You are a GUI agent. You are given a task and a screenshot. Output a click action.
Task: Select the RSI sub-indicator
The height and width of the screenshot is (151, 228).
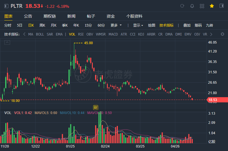(81, 34)
